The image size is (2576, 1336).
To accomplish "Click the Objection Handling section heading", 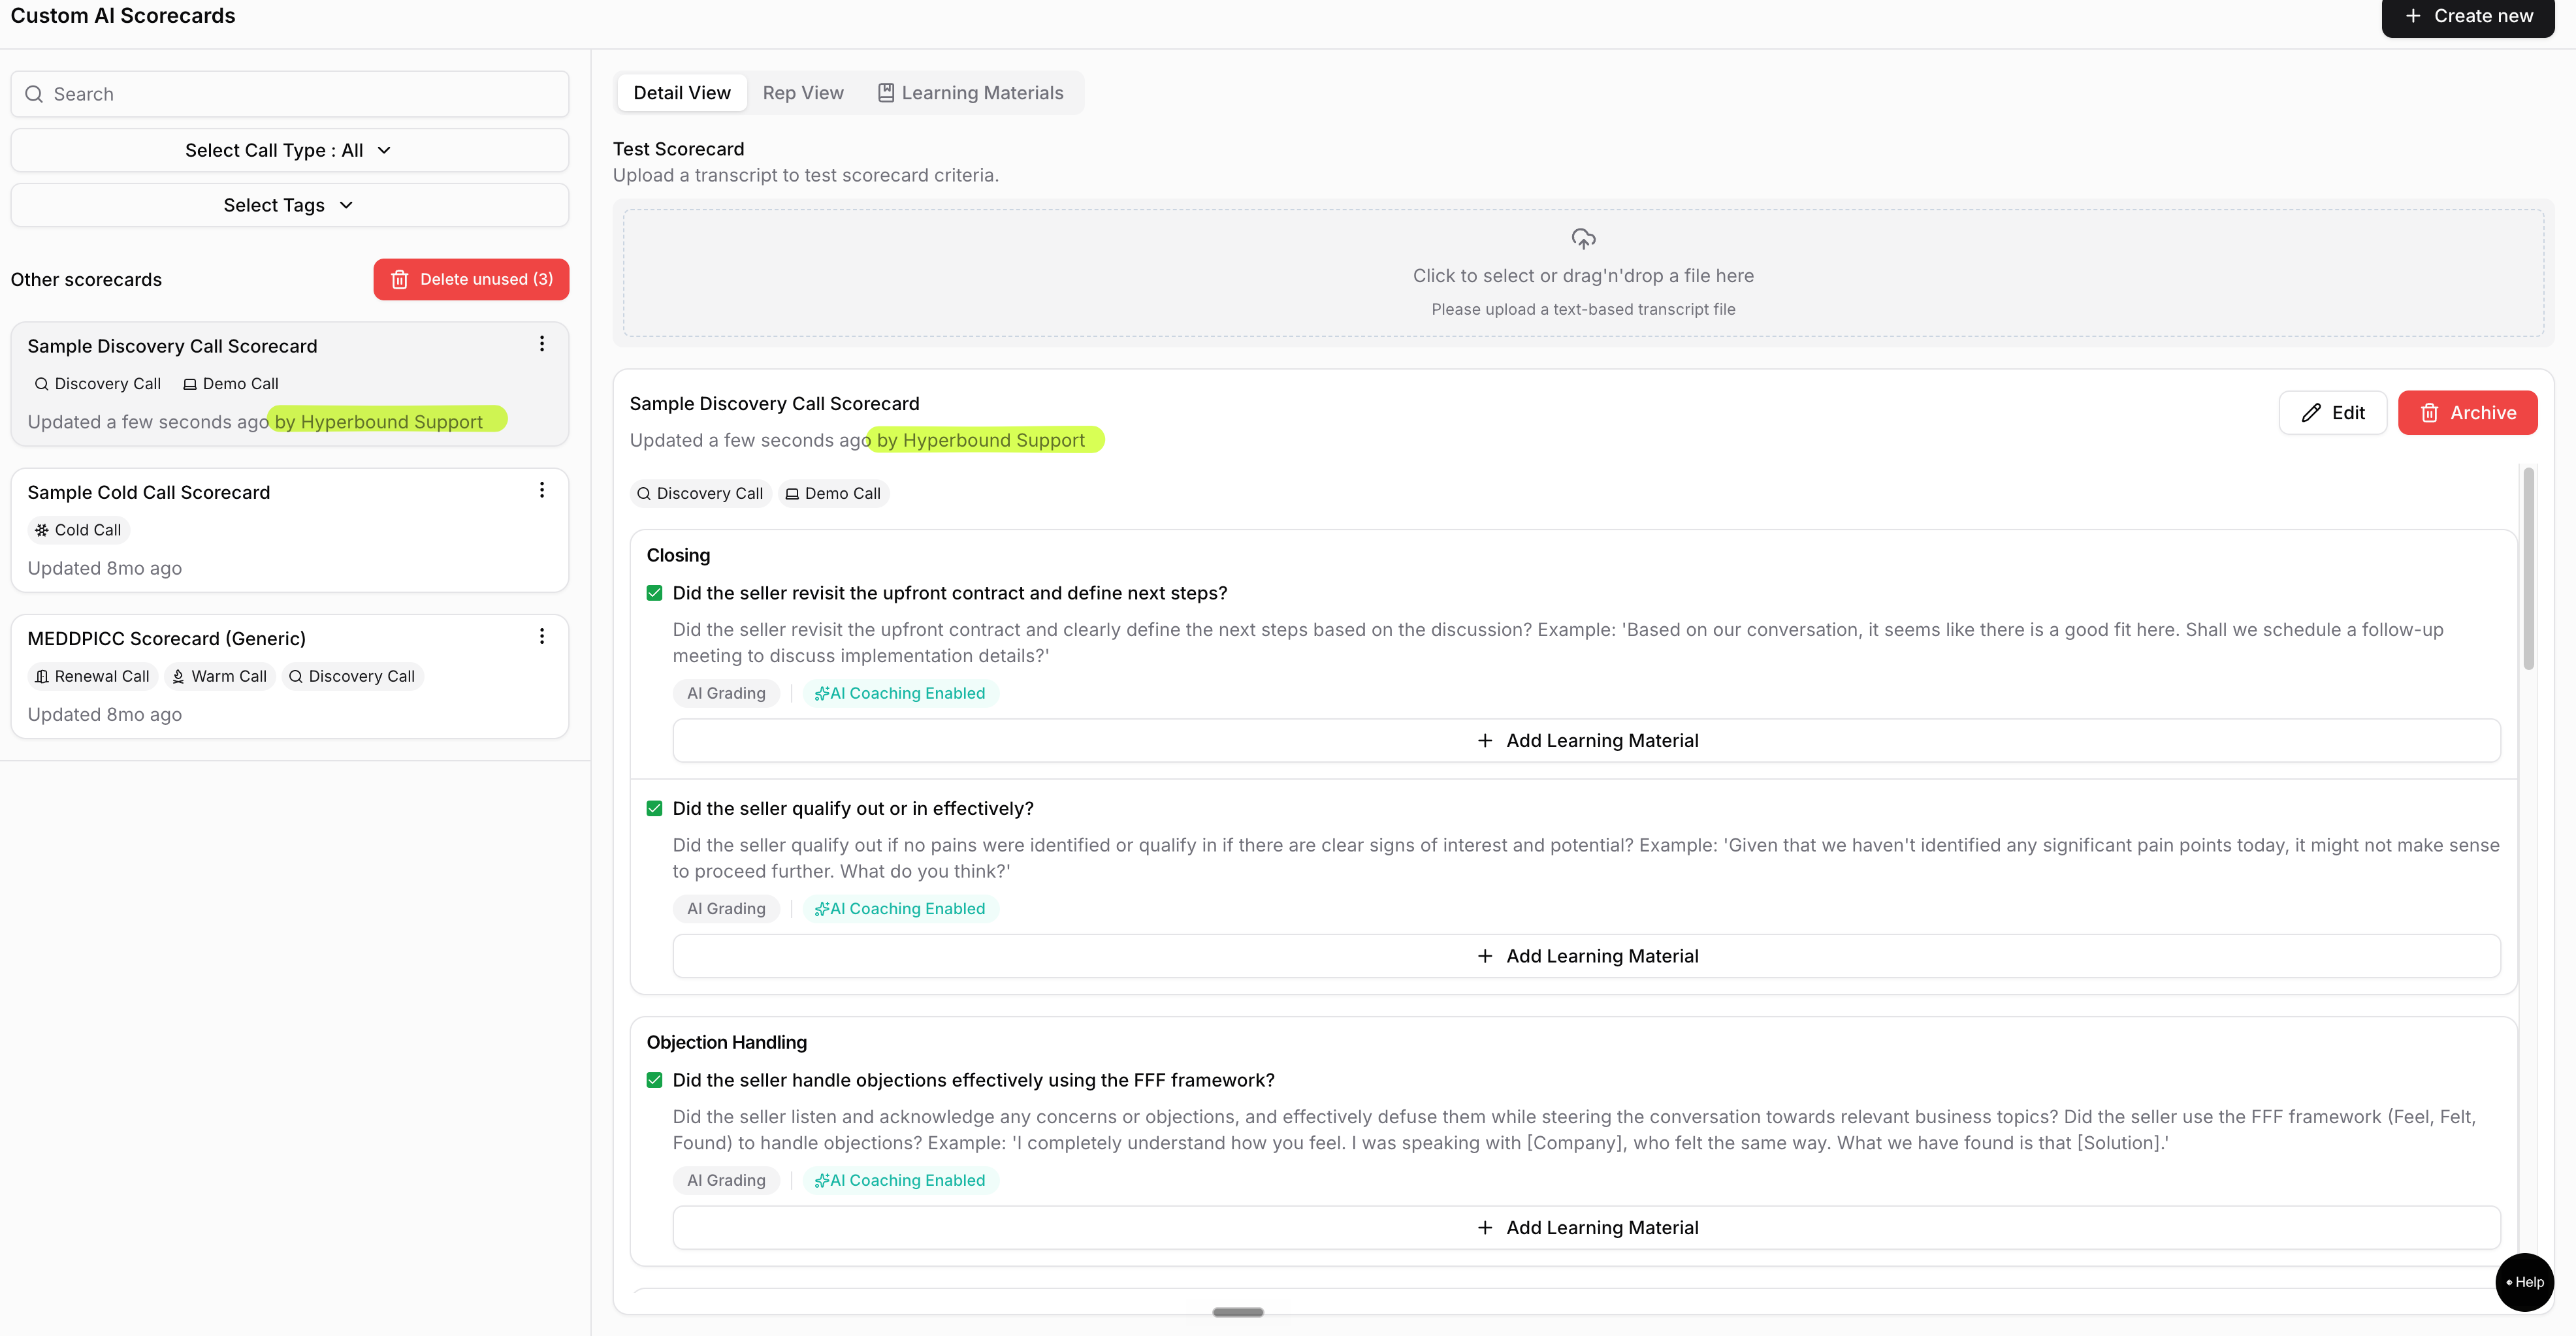I will point(727,1042).
